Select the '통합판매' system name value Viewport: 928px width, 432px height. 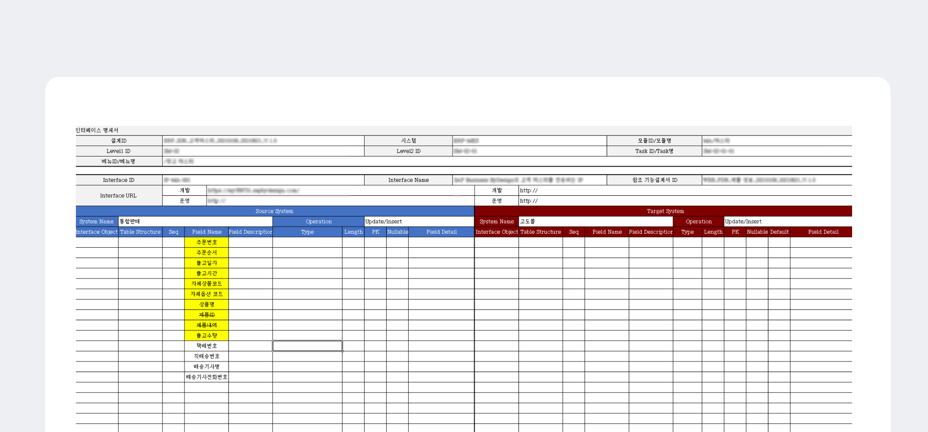(195, 221)
